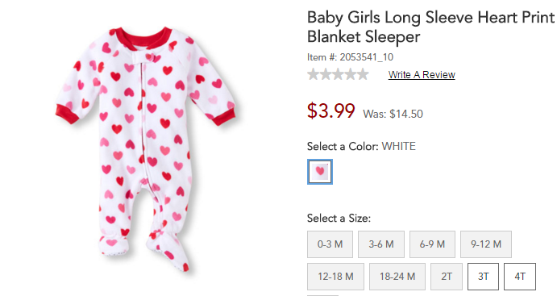Screen dimensions: 557x296
Task: Click the first rating star
Action: click(313, 74)
